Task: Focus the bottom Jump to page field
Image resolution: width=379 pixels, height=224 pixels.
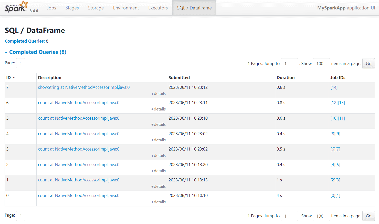Action: [289, 216]
